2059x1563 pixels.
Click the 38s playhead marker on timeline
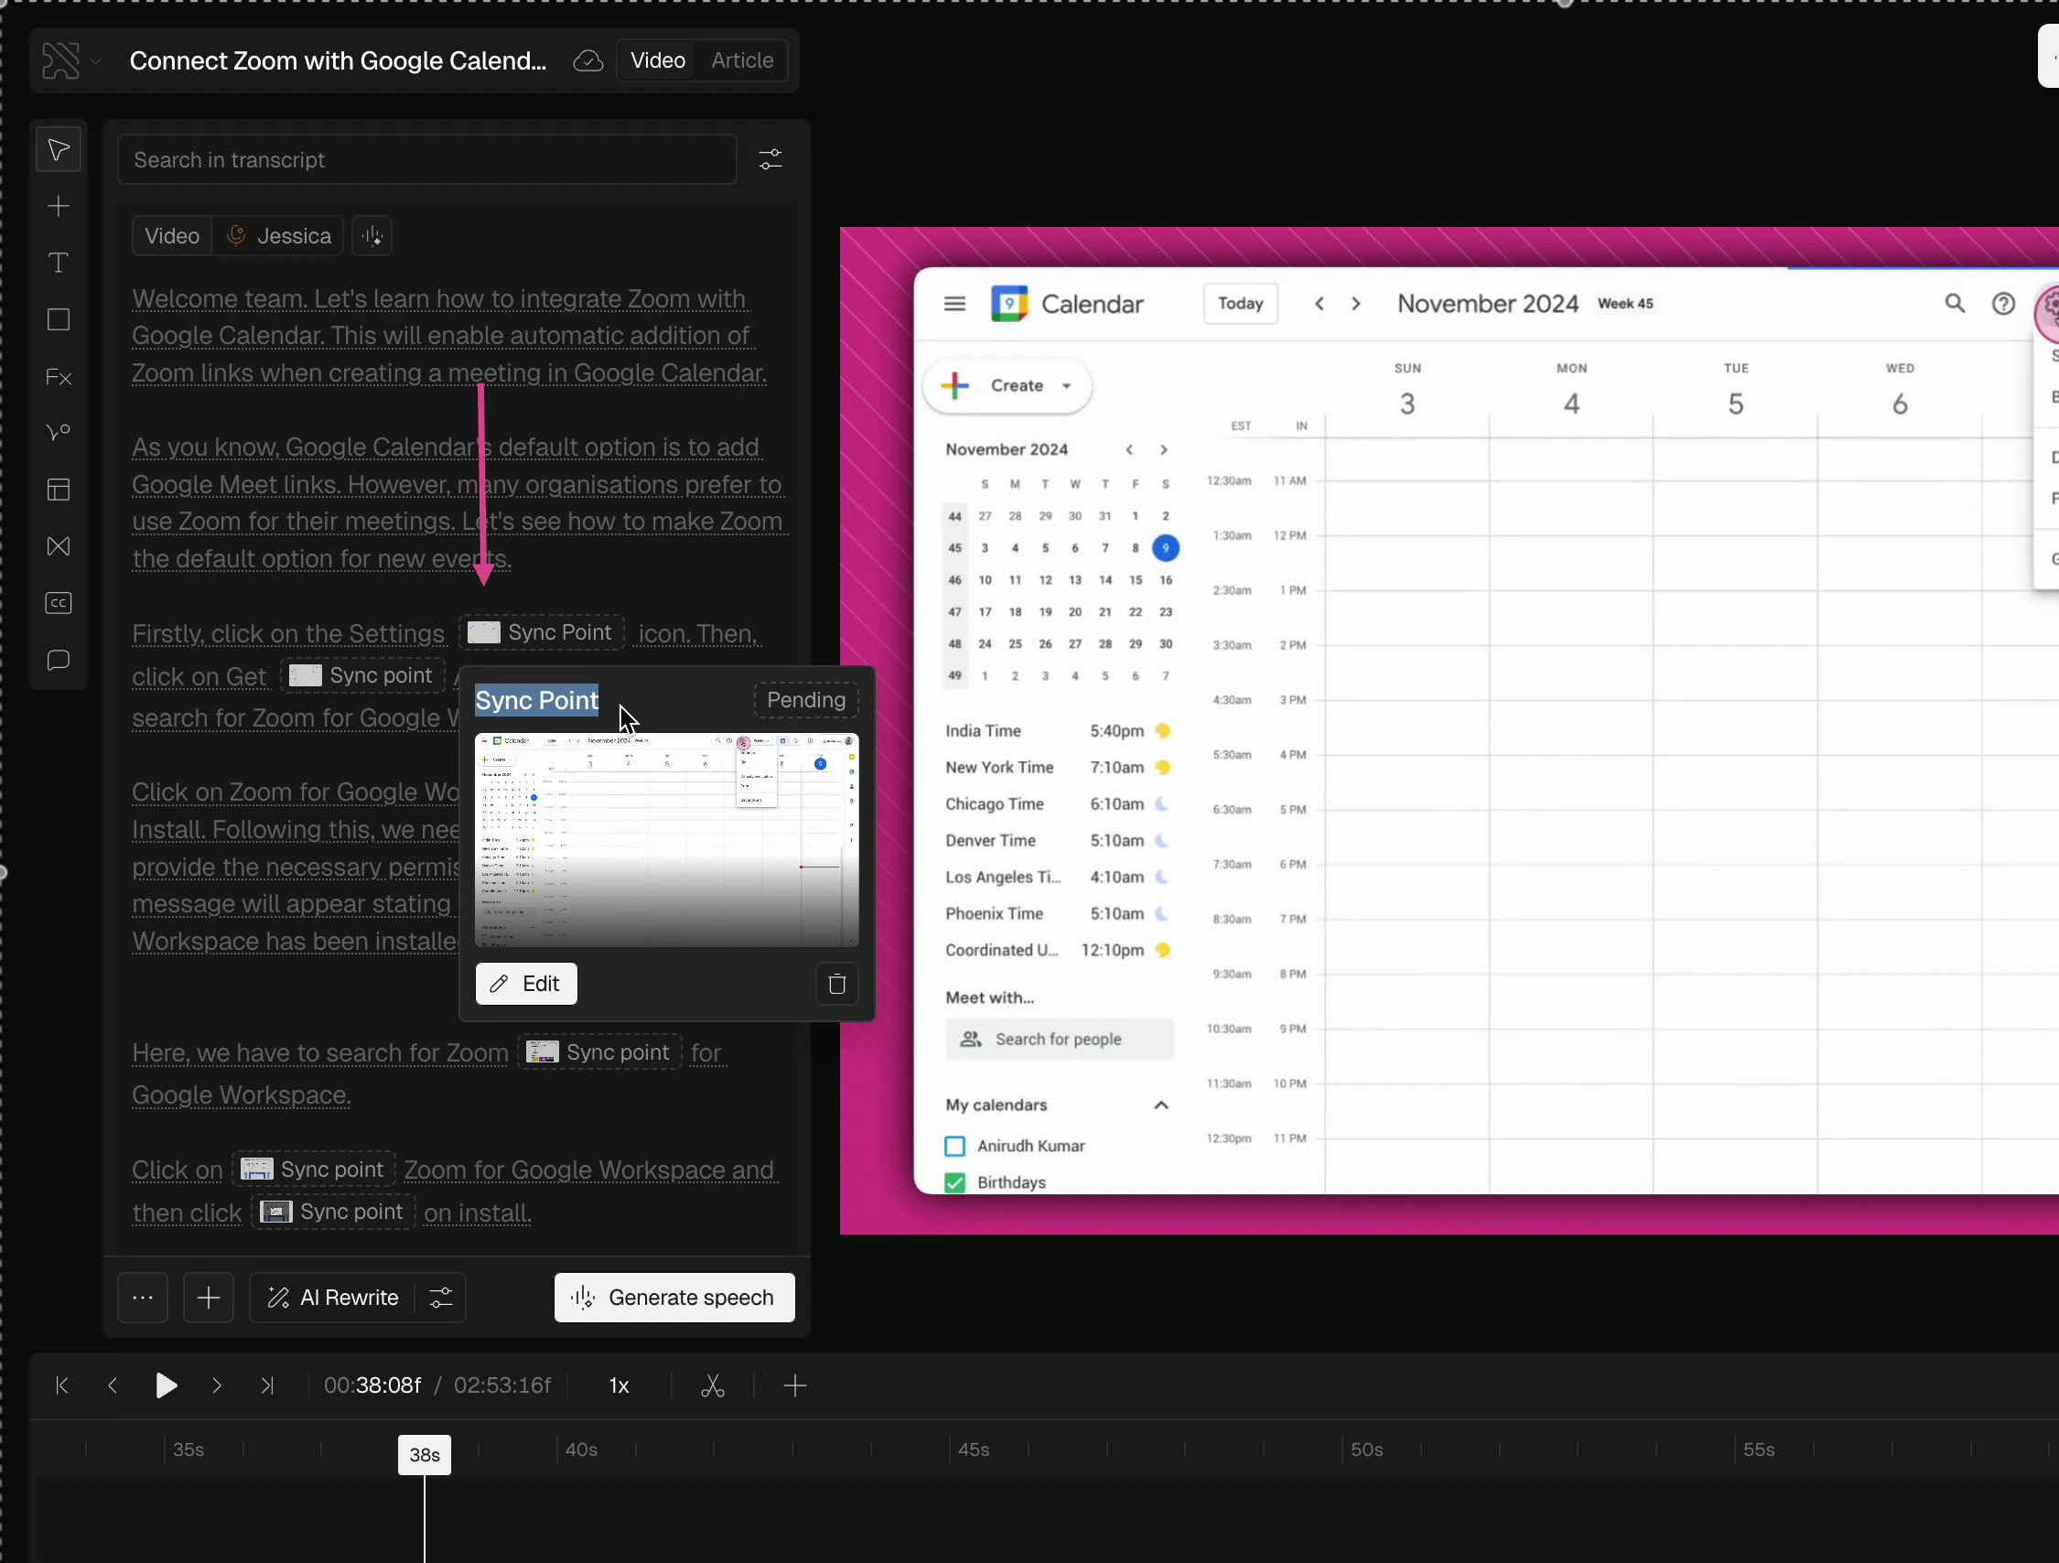[425, 1454]
